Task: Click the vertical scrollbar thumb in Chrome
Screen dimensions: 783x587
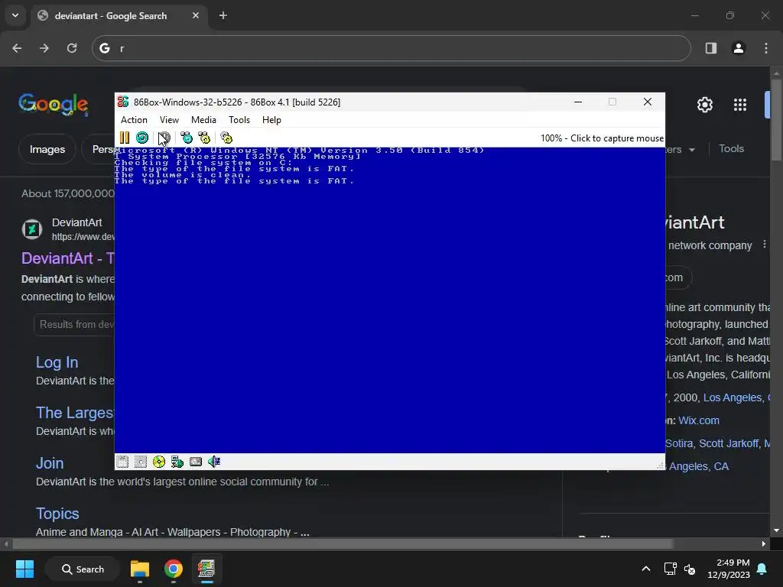Action: [776, 120]
